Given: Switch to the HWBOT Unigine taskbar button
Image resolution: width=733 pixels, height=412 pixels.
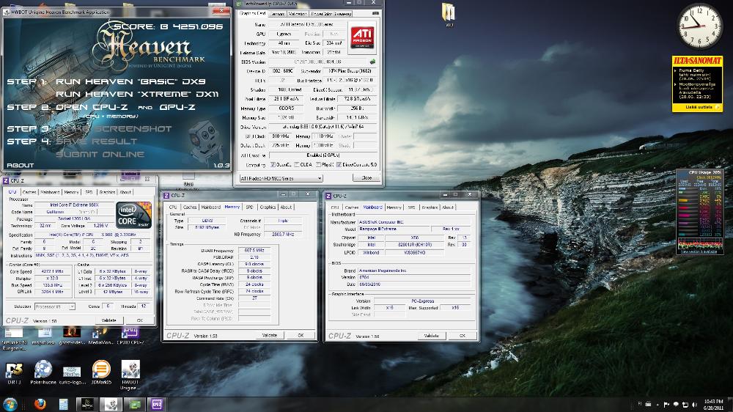Looking at the screenshot, I should [x=111, y=404].
